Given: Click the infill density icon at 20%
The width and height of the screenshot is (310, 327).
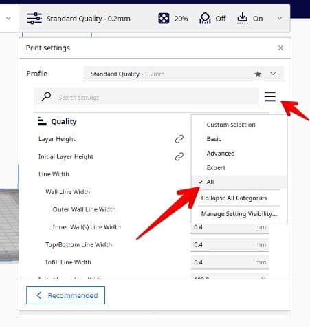Looking at the screenshot, I should pyautogui.click(x=164, y=19).
